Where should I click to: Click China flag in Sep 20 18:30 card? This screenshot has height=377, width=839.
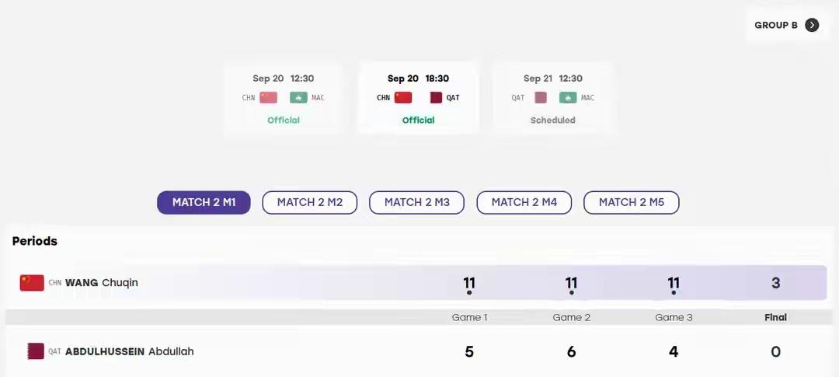(403, 97)
